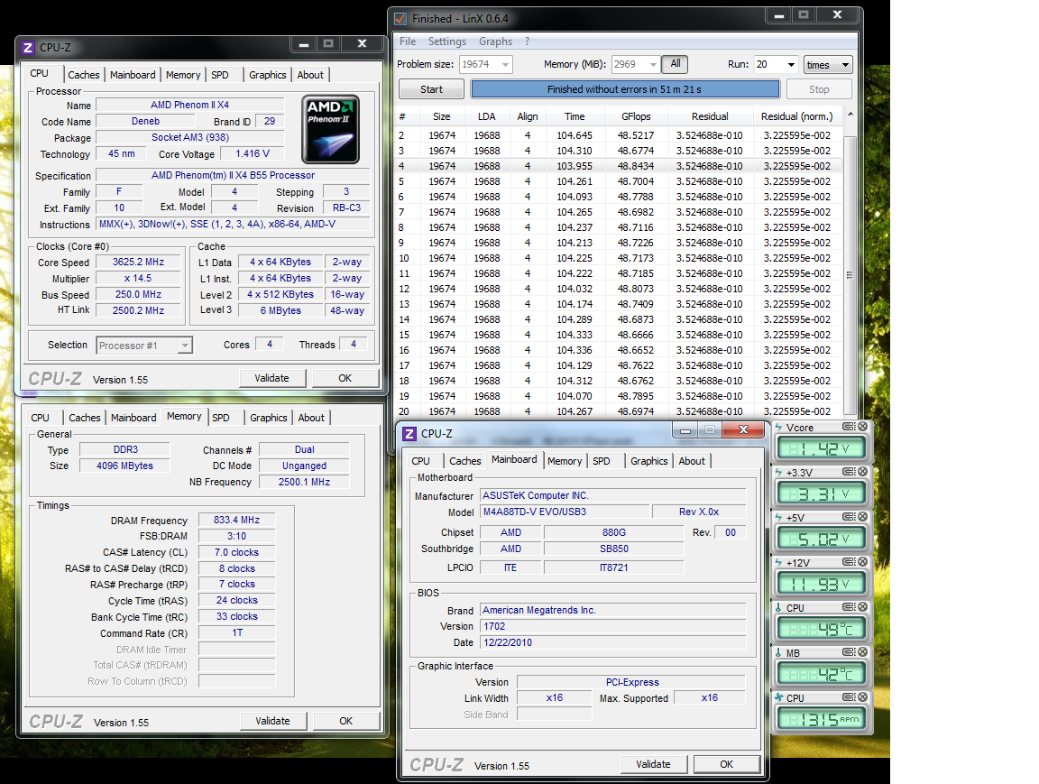The image size is (1039, 784).
Task: Click LinX title bar checkmark icon
Action: coord(400,19)
